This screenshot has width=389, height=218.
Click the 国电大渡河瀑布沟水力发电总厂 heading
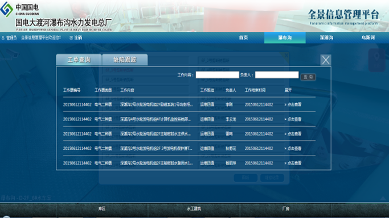pyautogui.click(x=64, y=23)
